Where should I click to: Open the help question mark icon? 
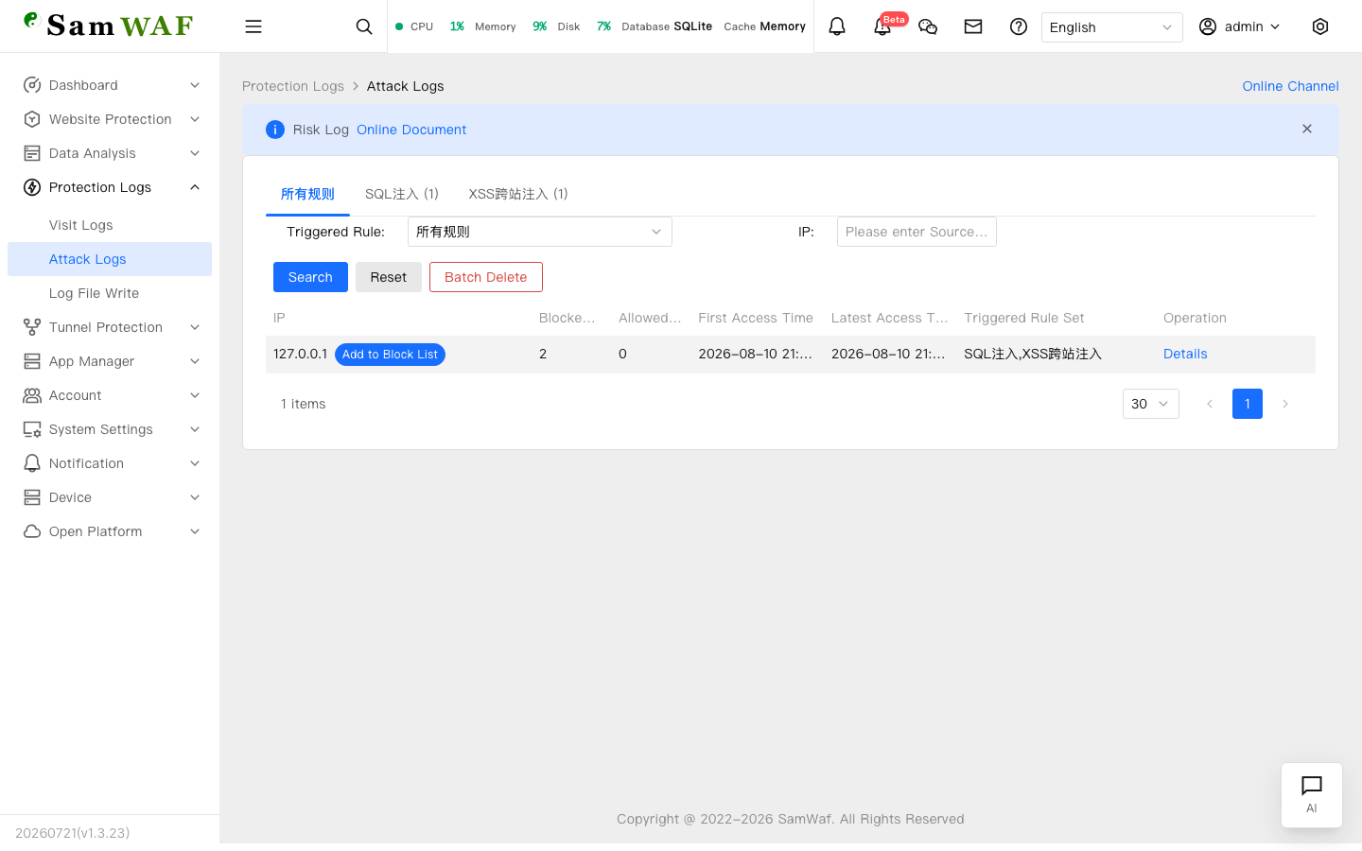[x=1019, y=26]
